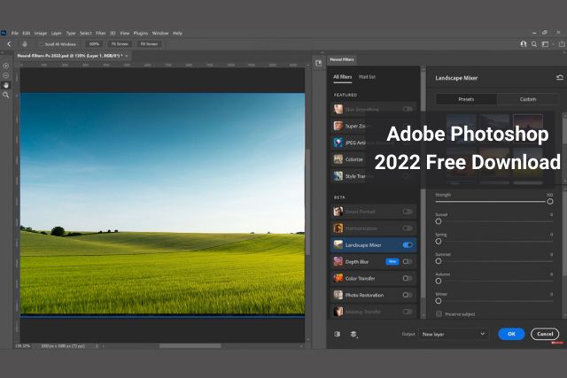Click the before/after preview icon at dialog bottom
Image resolution: width=567 pixels, height=378 pixels.
point(337,334)
